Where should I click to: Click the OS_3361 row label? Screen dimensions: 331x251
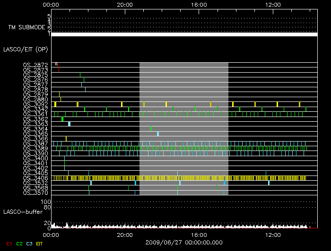tap(35, 114)
